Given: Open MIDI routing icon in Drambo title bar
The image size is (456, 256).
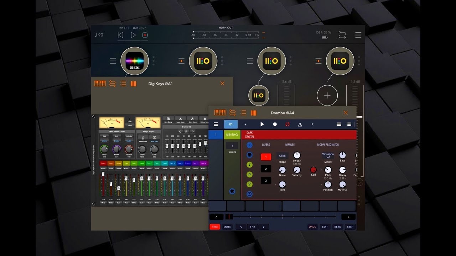Looking at the screenshot, I should click(x=233, y=113).
